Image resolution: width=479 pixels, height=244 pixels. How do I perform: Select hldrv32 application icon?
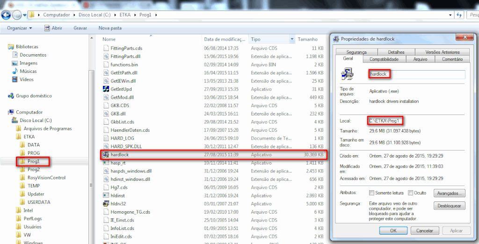pyautogui.click(x=106, y=204)
